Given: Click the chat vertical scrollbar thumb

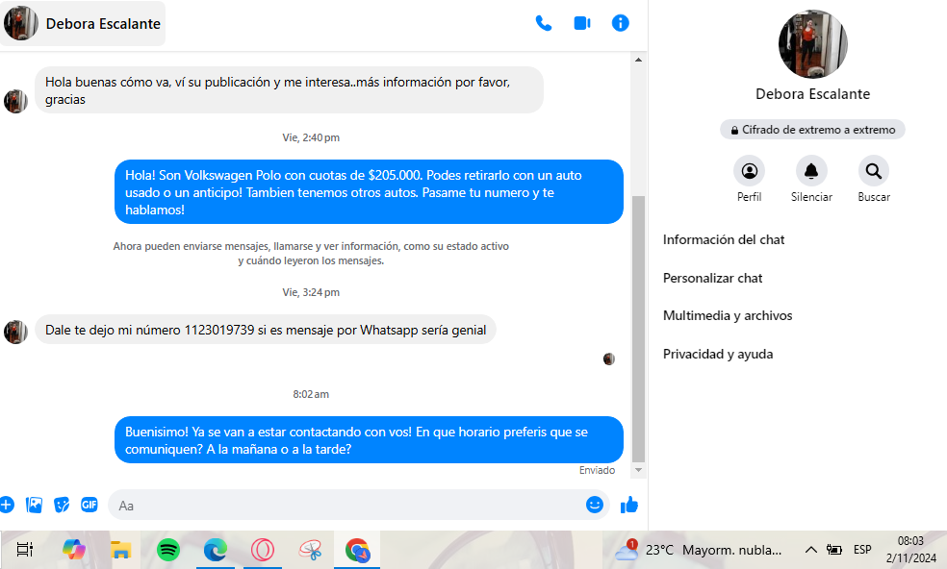Looking at the screenshot, I should click(x=638, y=329).
